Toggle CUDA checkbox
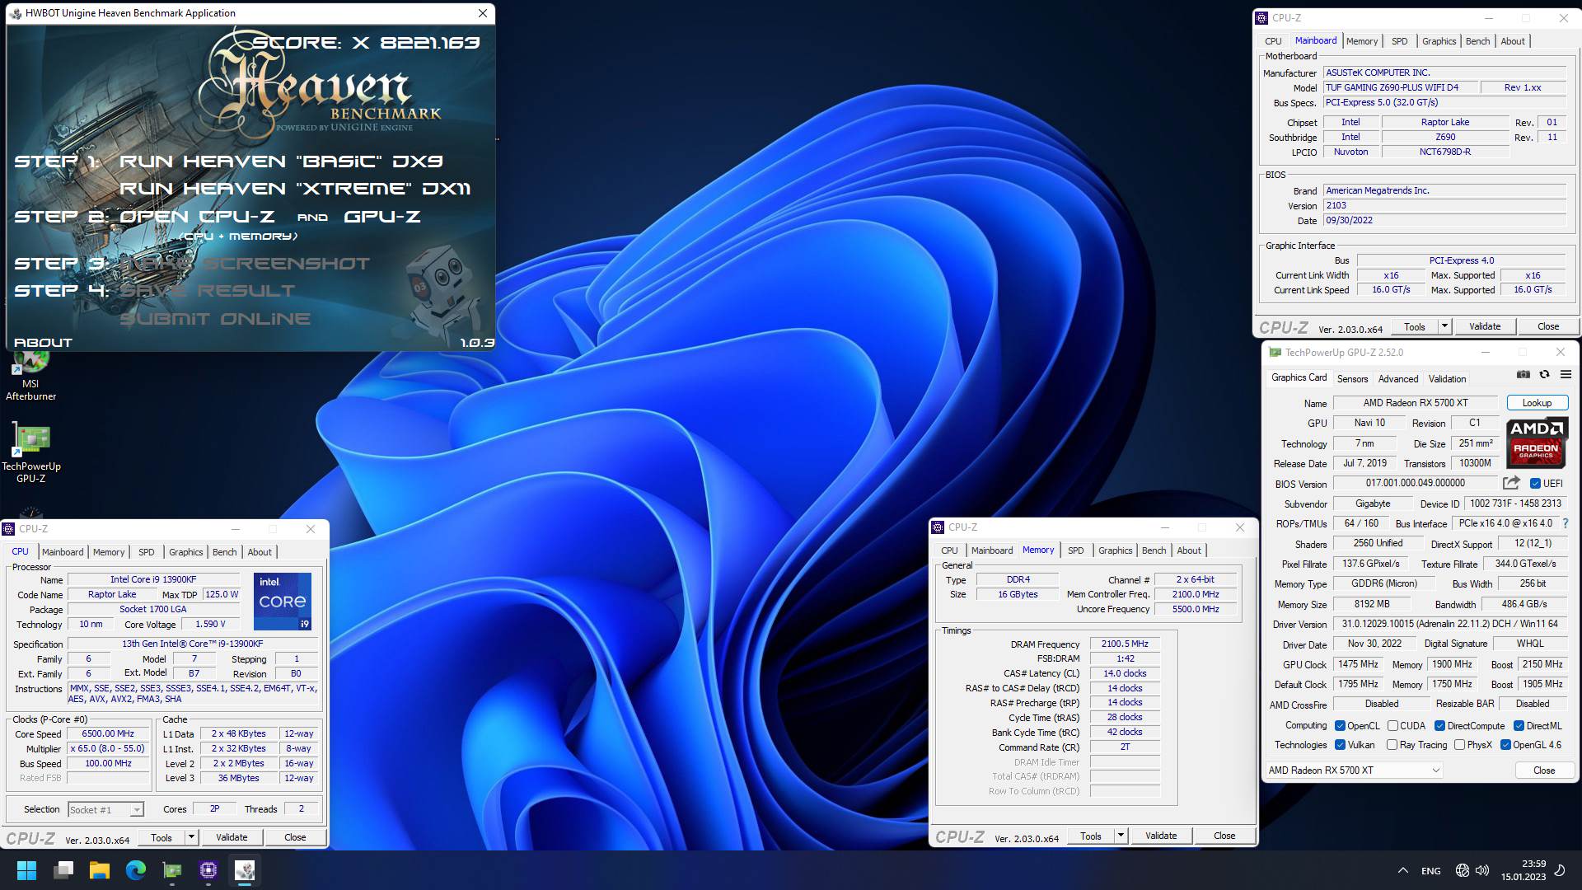This screenshot has width=1582, height=890. (x=1392, y=726)
